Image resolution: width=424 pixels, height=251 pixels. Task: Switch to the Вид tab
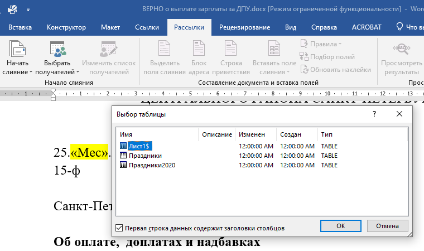(x=291, y=27)
